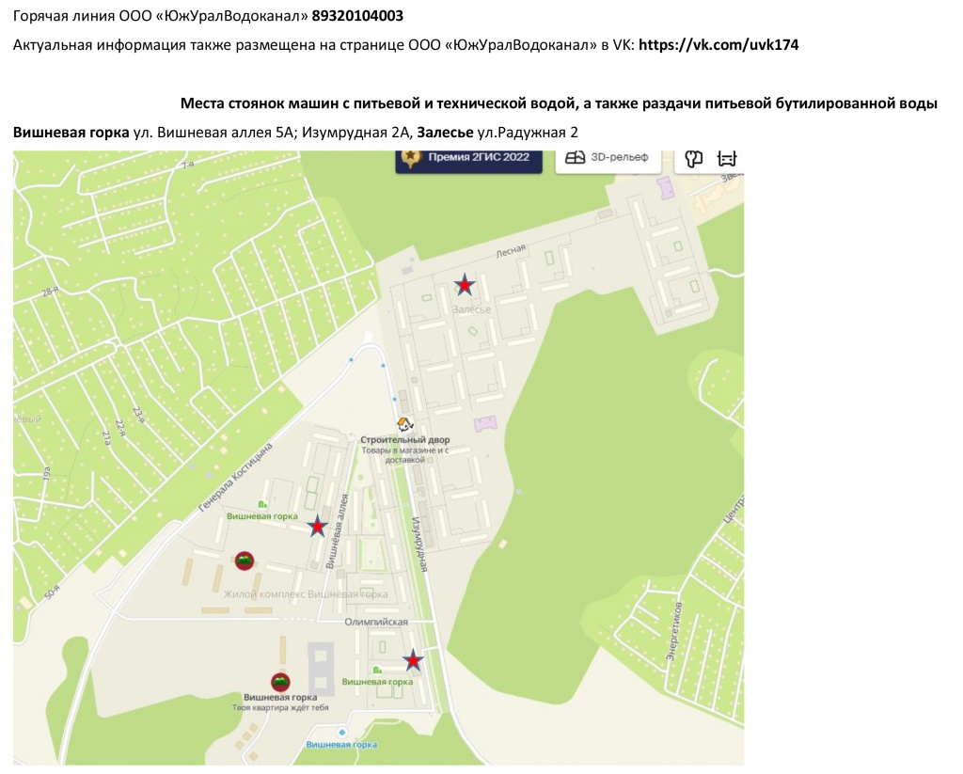Select the red star near Изумрудная street

click(x=412, y=661)
